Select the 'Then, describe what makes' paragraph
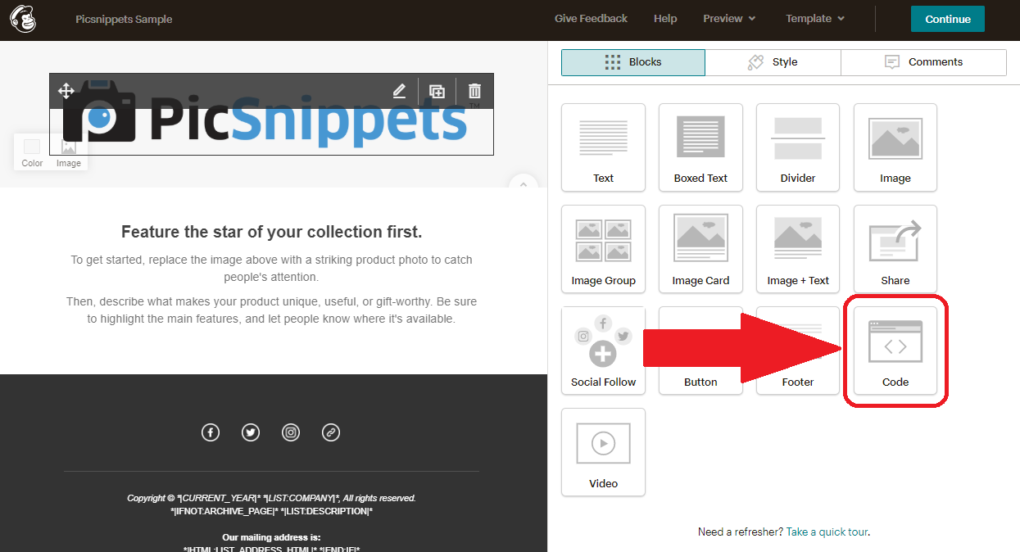This screenshot has width=1020, height=552. pyautogui.click(x=271, y=310)
